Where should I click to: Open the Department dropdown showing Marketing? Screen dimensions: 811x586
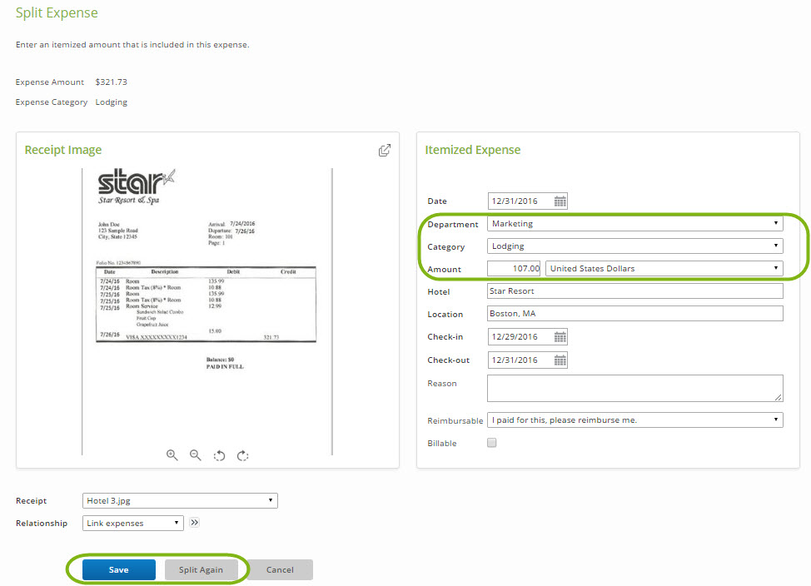tap(635, 223)
